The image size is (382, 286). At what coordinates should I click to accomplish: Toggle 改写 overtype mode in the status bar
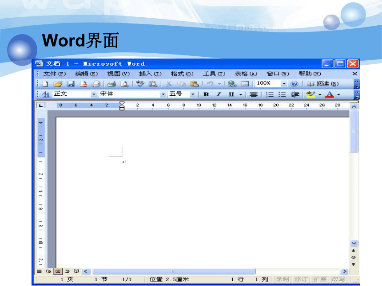pos(338,279)
